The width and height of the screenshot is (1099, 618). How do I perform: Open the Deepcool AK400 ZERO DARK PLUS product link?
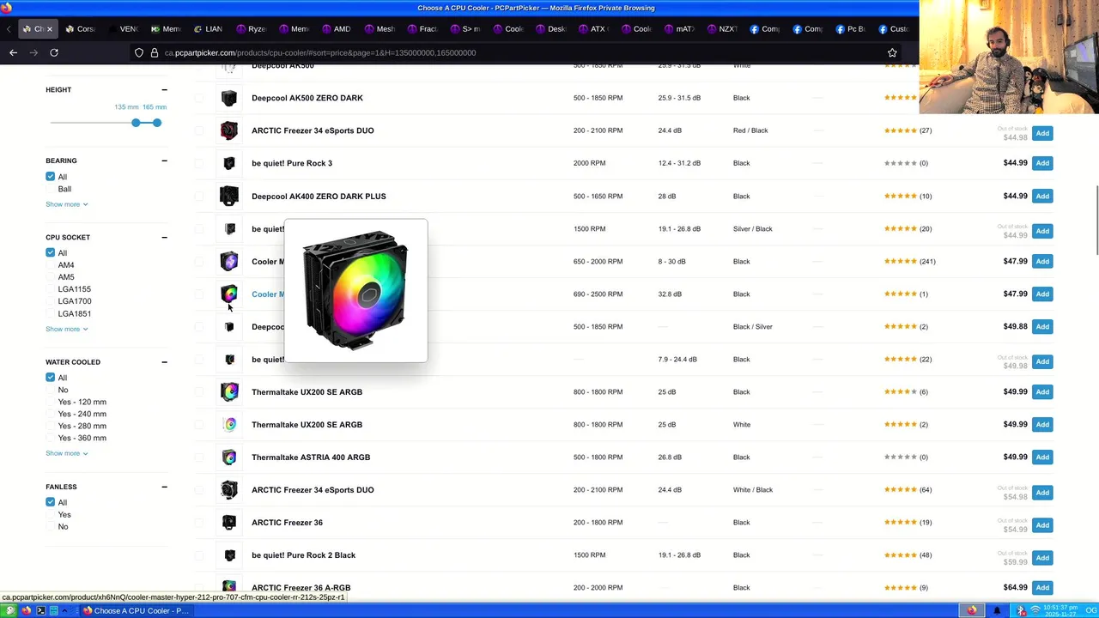coord(319,197)
